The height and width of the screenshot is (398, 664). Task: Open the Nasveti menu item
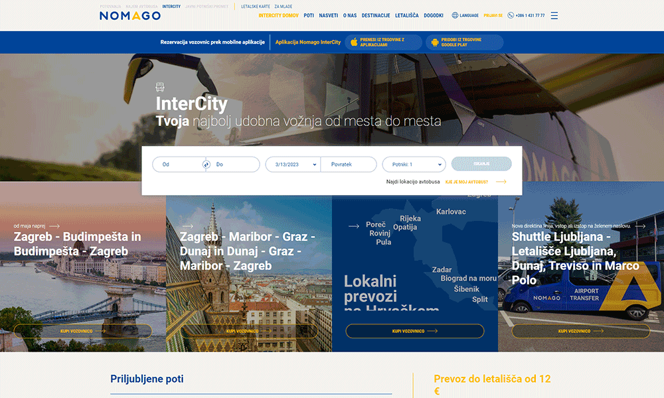point(329,16)
